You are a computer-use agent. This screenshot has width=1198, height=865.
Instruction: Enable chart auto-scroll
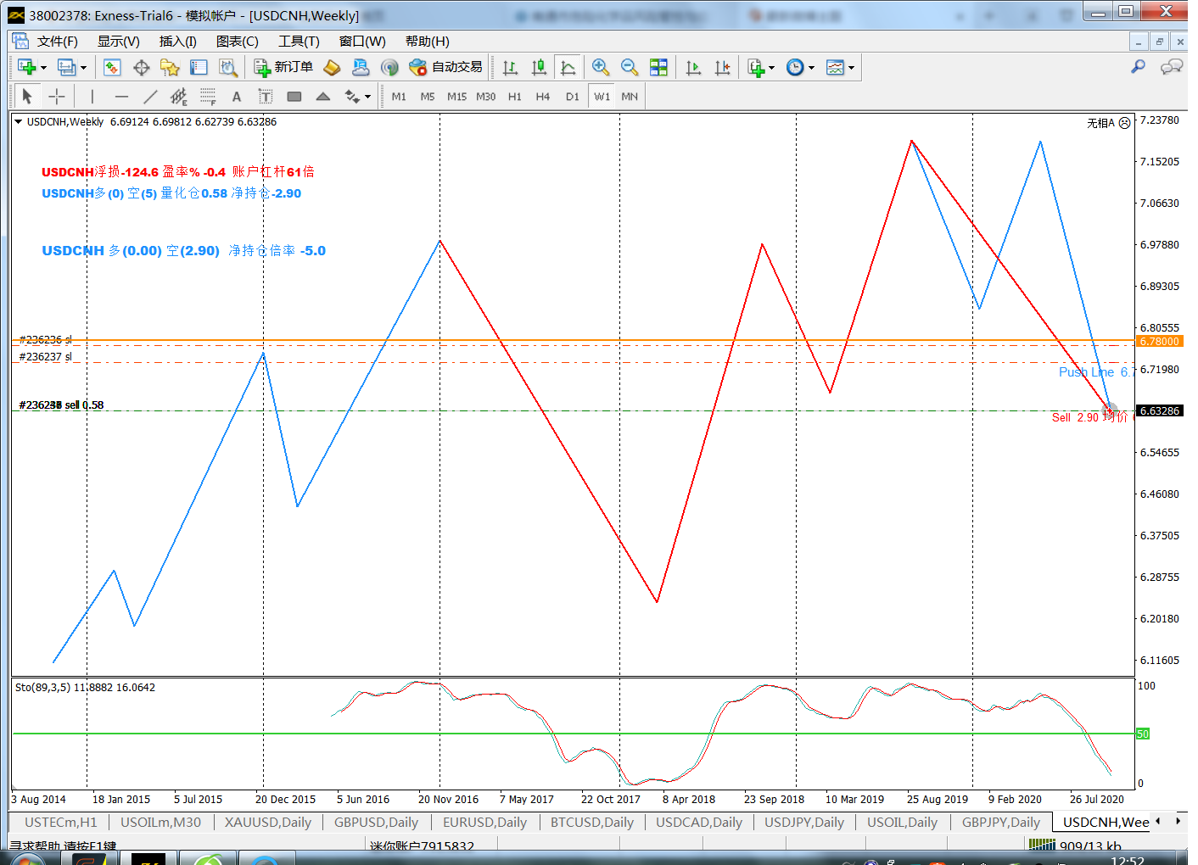693,68
